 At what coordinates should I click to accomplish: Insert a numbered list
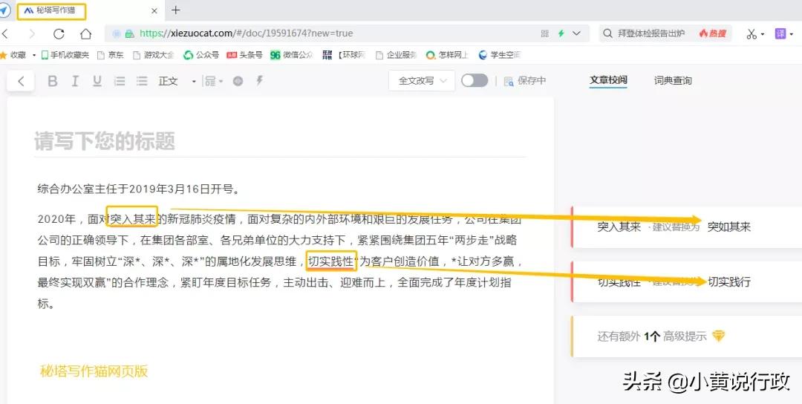tap(119, 81)
